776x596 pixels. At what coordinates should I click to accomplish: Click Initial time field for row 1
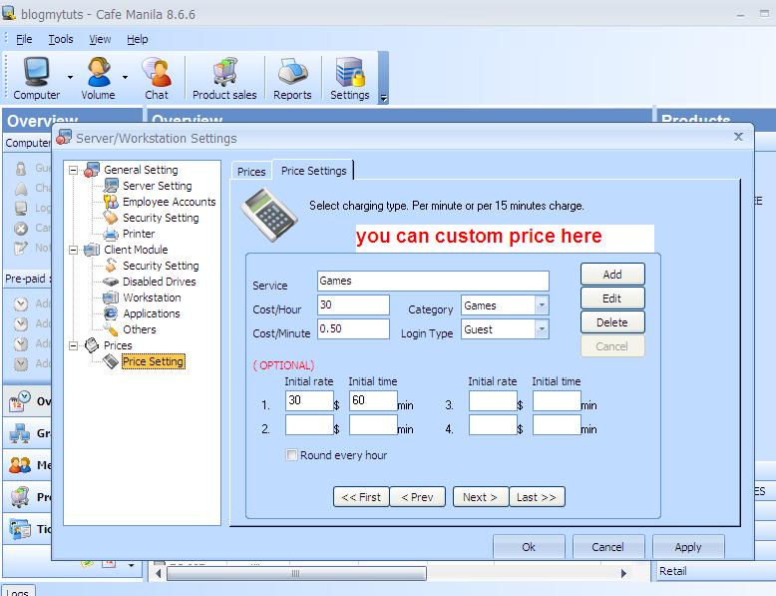[x=373, y=400]
